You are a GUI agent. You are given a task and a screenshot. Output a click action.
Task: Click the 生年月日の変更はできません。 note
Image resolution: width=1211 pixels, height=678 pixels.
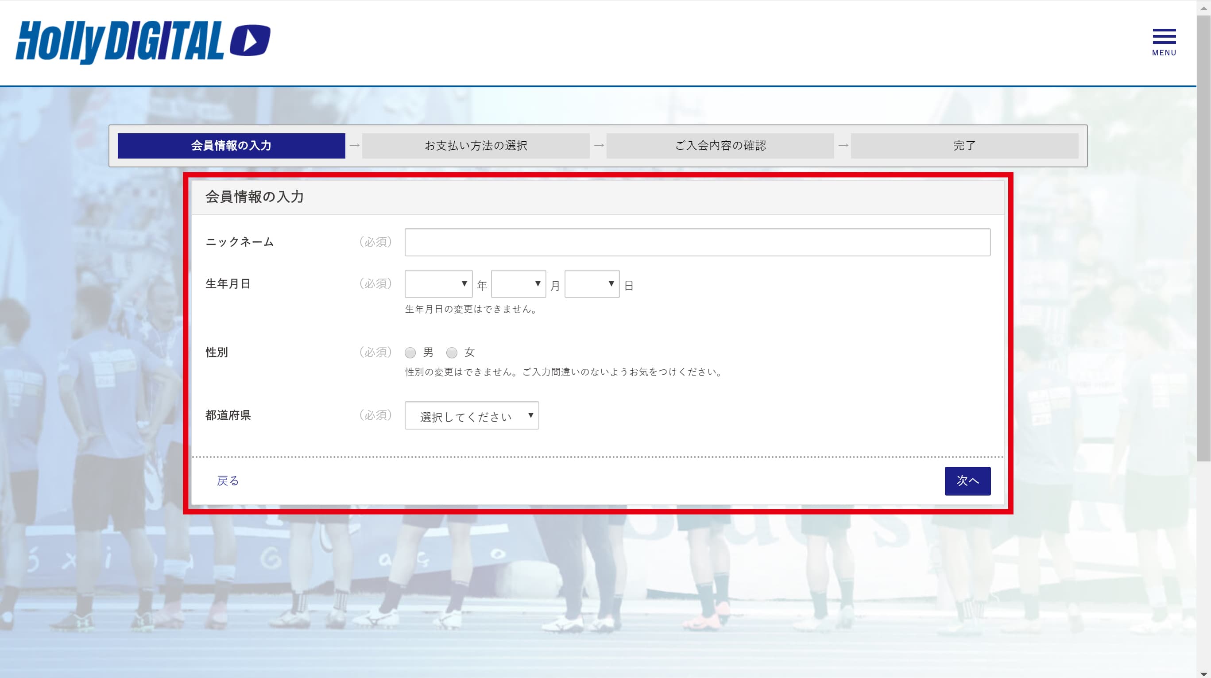coord(472,310)
